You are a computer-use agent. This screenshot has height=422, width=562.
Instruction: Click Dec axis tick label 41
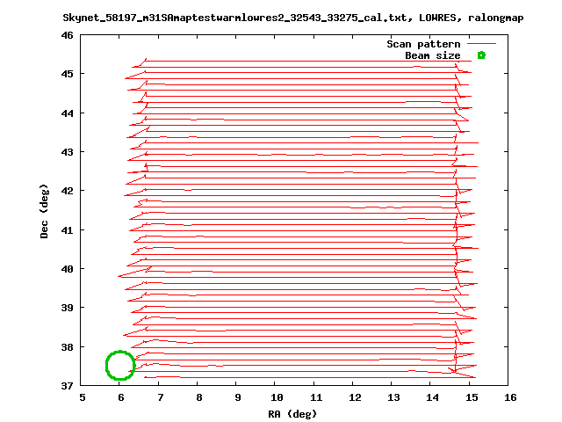click(x=67, y=230)
